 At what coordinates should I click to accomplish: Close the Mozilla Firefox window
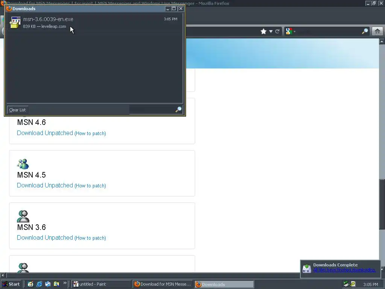point(380,3)
